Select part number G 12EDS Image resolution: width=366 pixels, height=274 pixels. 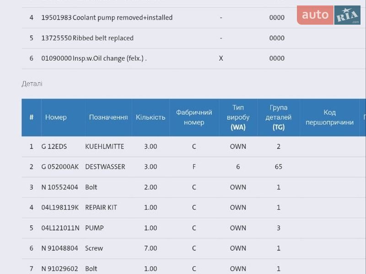pyautogui.click(x=54, y=147)
